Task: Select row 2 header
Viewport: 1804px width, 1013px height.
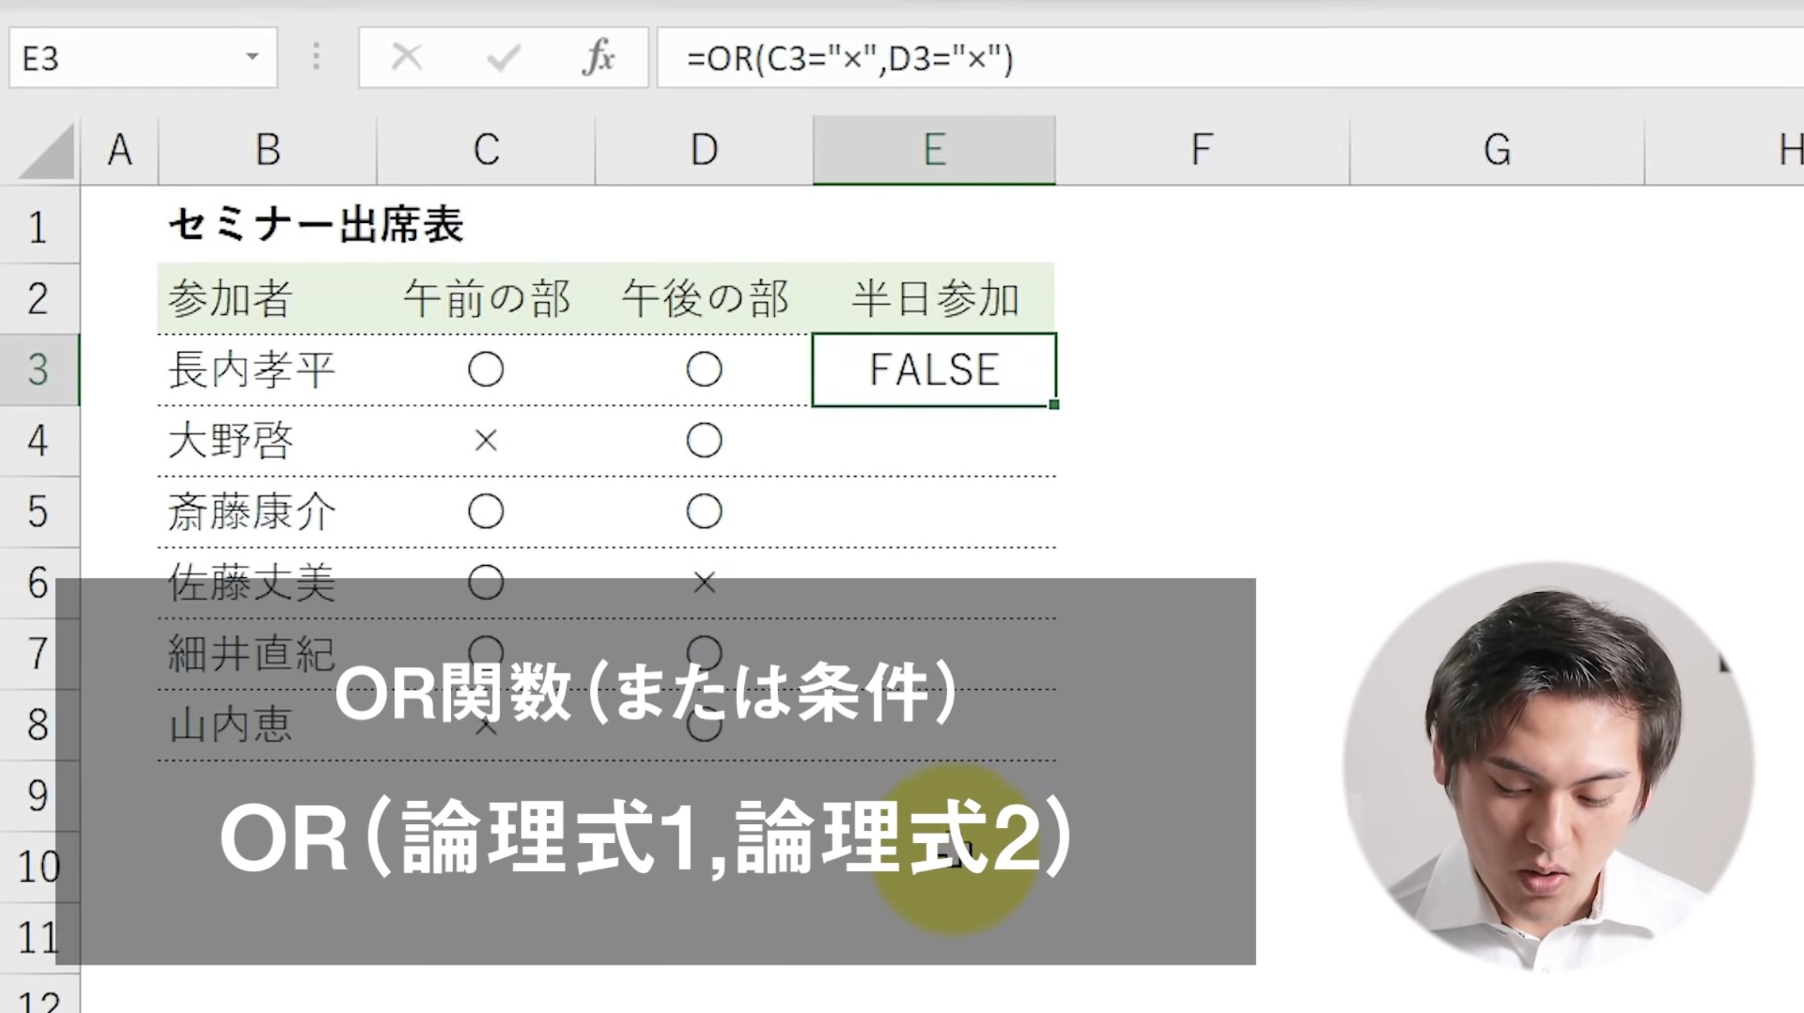Action: coord(39,298)
